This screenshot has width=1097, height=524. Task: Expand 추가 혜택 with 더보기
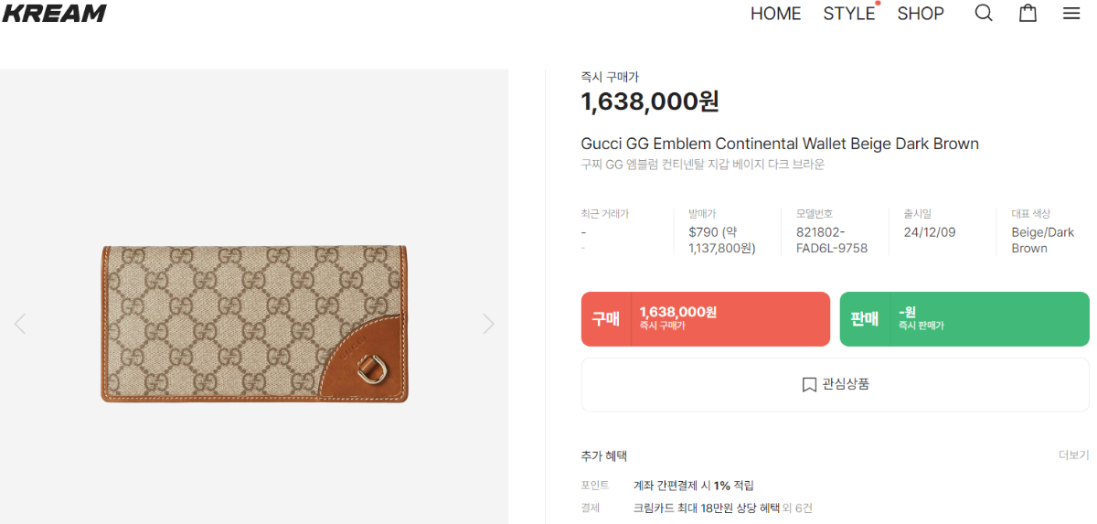point(1073,454)
